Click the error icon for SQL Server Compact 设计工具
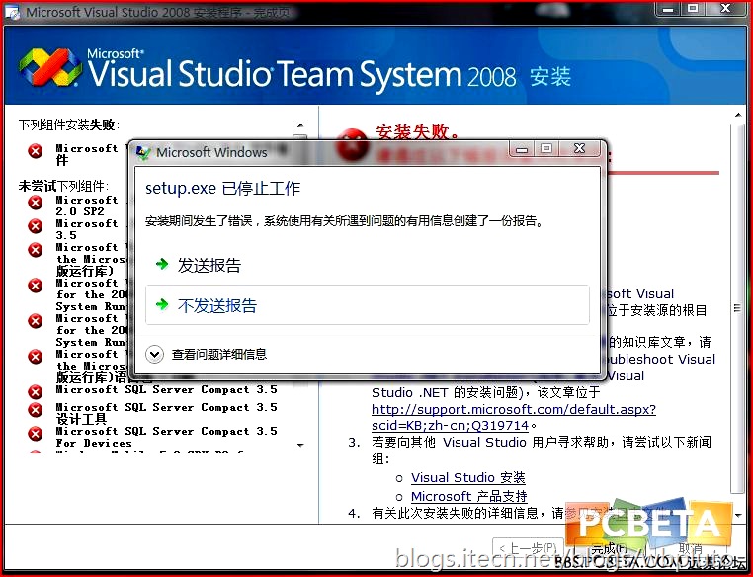 pyautogui.click(x=36, y=410)
